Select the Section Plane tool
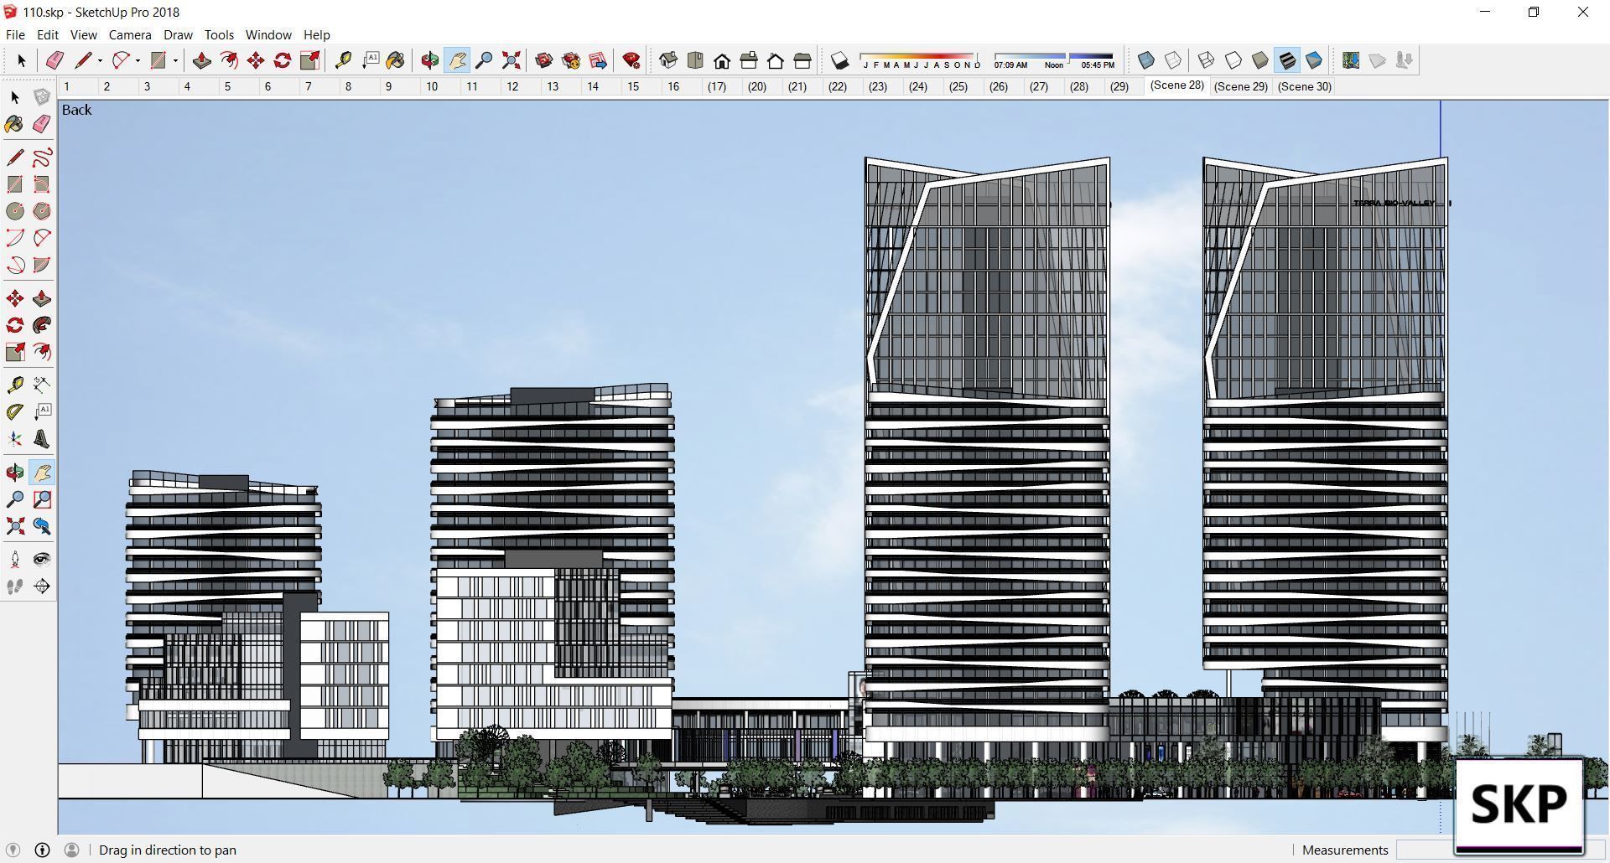 42,587
